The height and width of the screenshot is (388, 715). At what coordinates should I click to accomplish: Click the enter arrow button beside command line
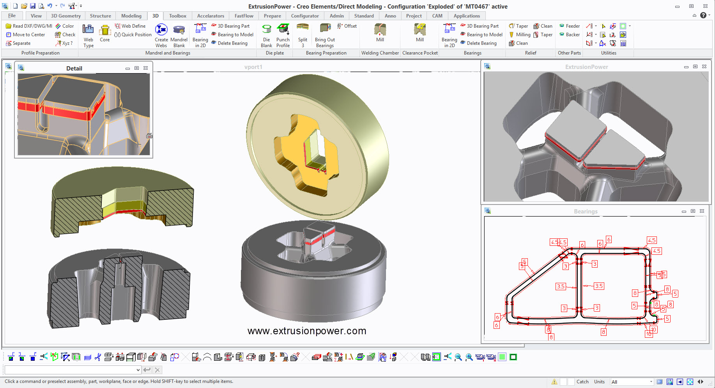[147, 370]
